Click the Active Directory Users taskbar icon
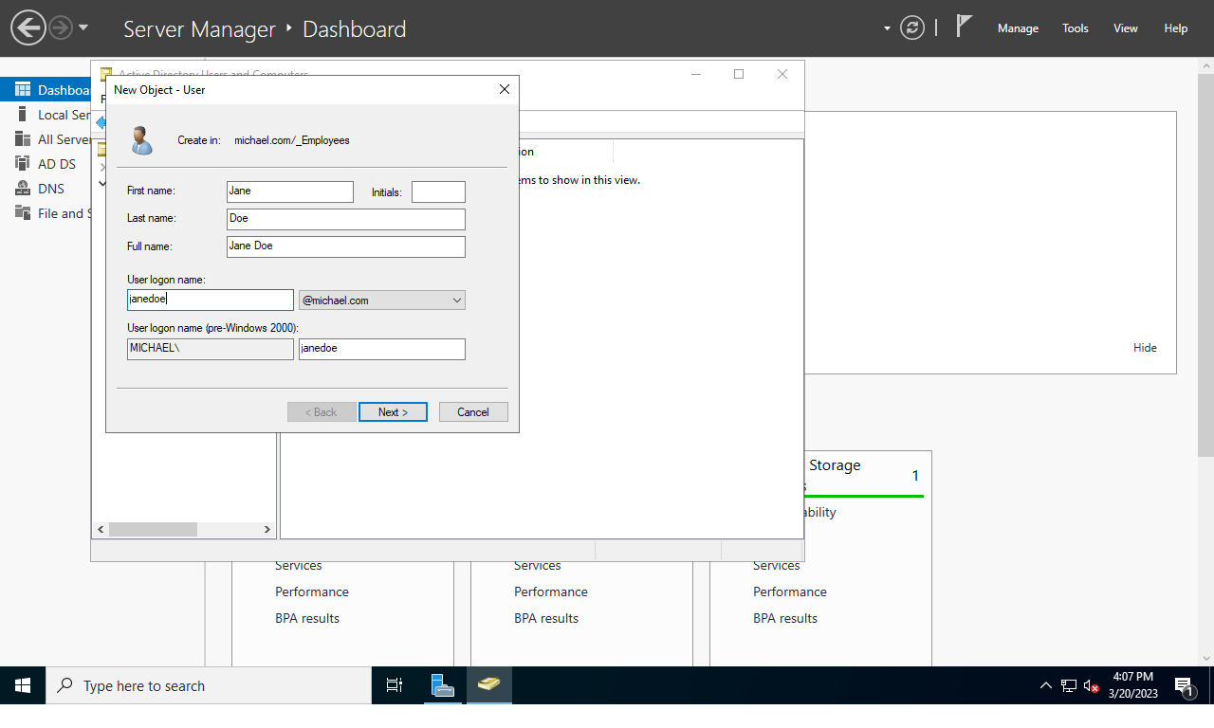 click(489, 685)
